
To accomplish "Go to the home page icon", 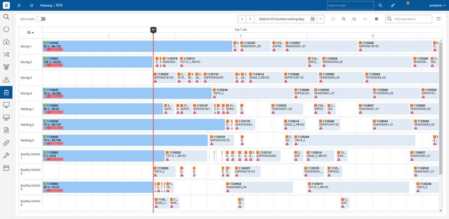I will coord(32,5).
